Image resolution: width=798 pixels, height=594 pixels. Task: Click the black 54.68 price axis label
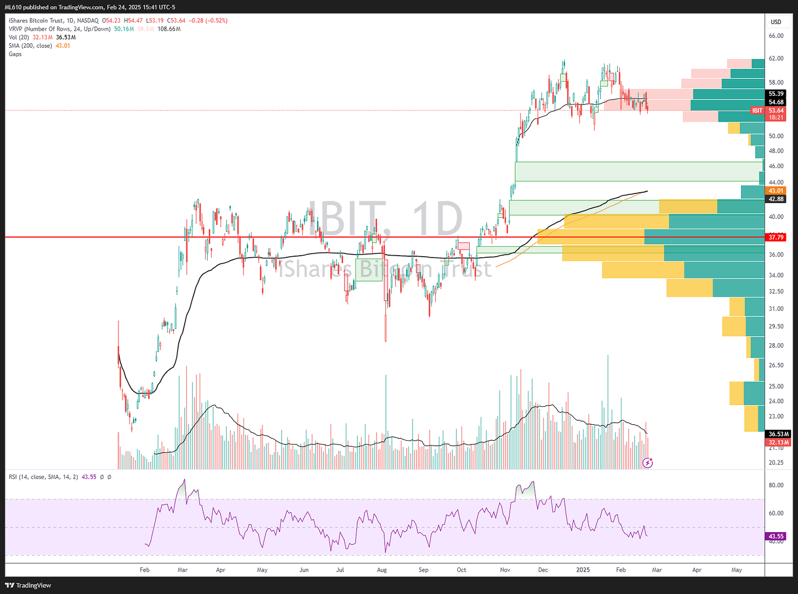(x=776, y=102)
